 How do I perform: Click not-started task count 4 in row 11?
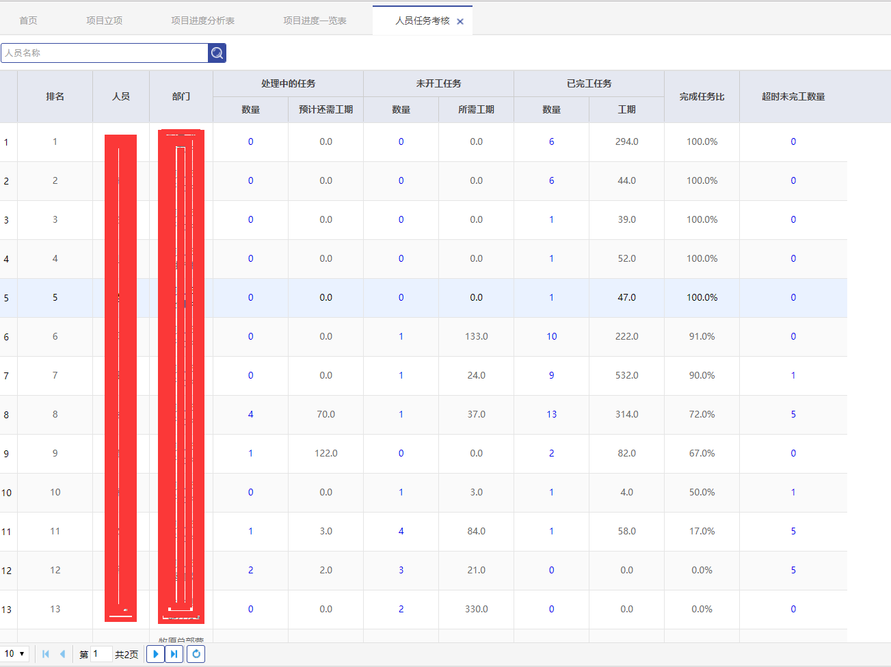click(x=401, y=531)
